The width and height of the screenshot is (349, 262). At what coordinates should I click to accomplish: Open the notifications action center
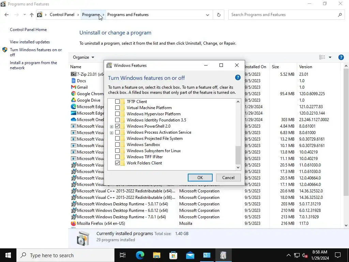[338, 255]
